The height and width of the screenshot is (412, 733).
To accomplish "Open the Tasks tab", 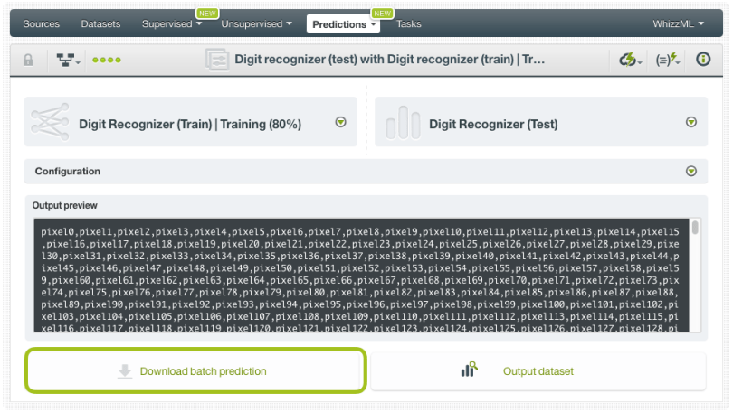I will (408, 23).
